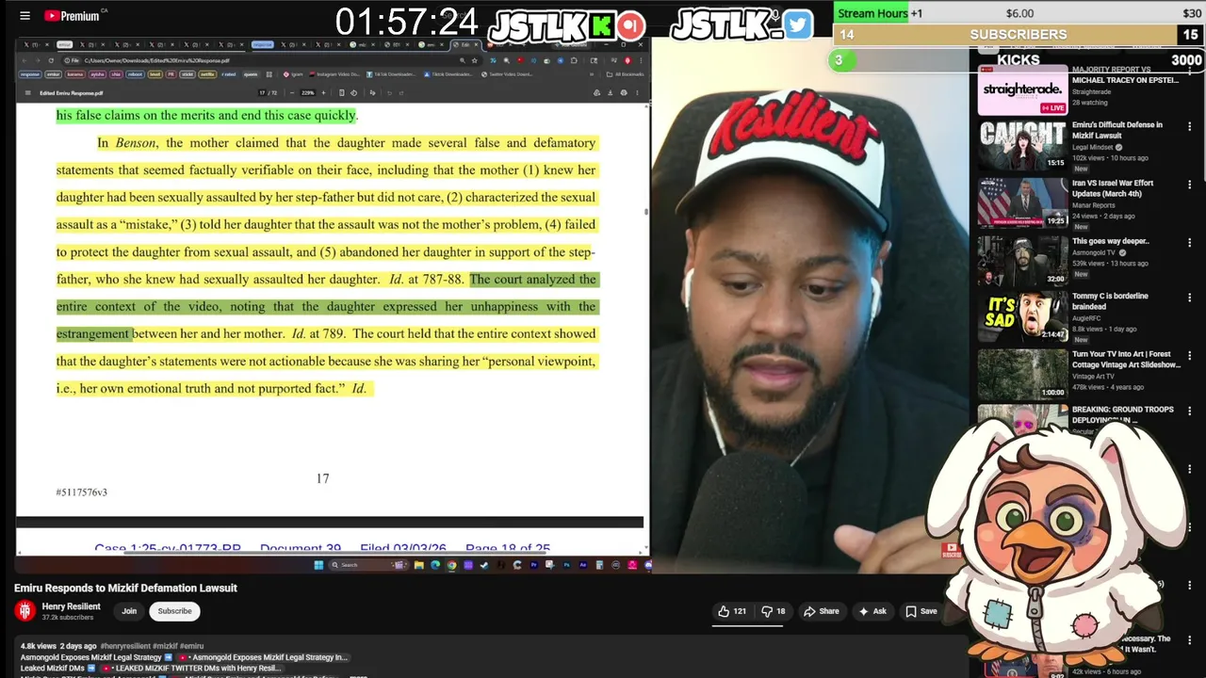Join Henry Resilient channel membership
The width and height of the screenshot is (1206, 678).
coord(129,611)
